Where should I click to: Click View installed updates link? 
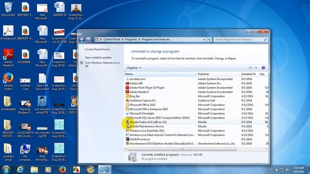98,58
